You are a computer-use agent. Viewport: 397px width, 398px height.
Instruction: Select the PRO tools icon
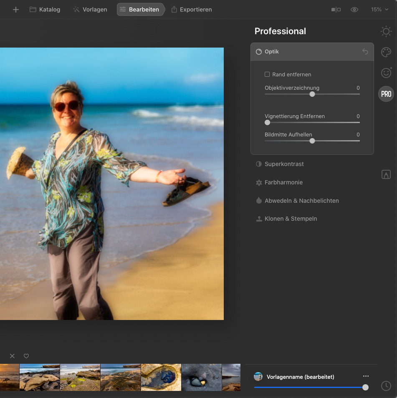386,94
